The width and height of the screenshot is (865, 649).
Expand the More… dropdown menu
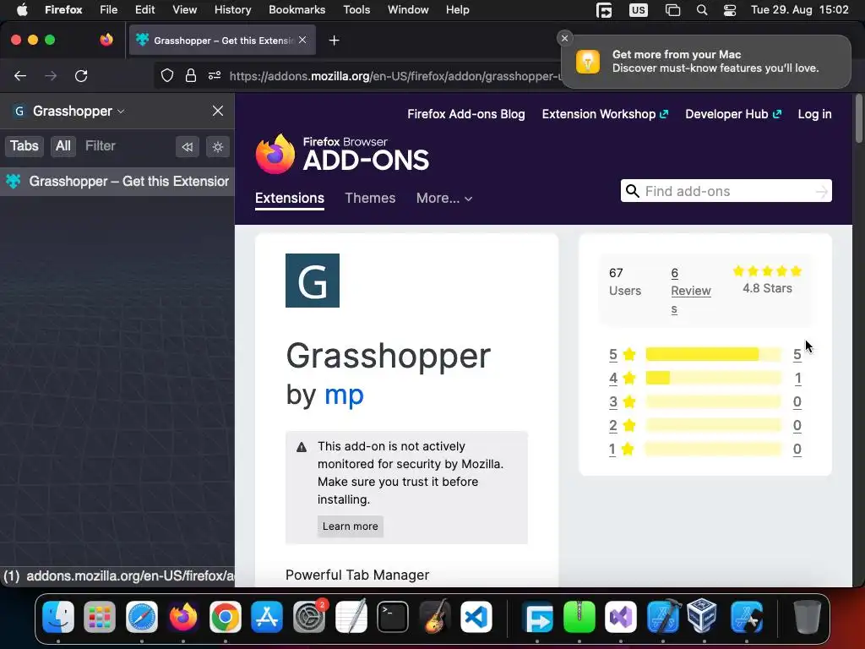click(x=444, y=198)
